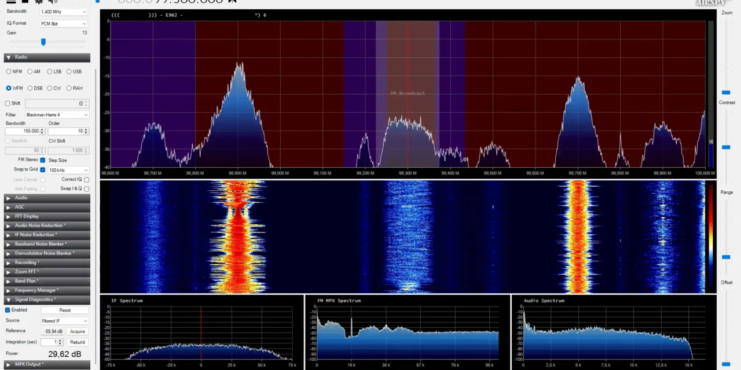
Task: Expand the MPX Output panel
Action: pyautogui.click(x=47, y=364)
